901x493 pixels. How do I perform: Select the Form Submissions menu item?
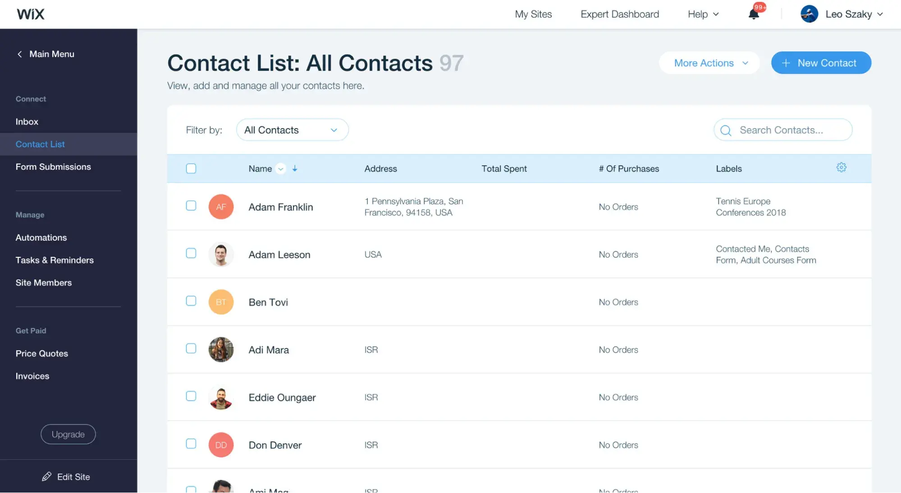pos(54,167)
